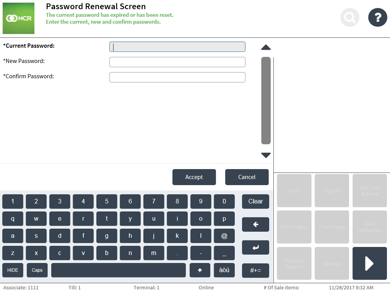Tap the @ symbol key
Image resolution: width=390 pixels, height=292 pixels.
click(224, 236)
